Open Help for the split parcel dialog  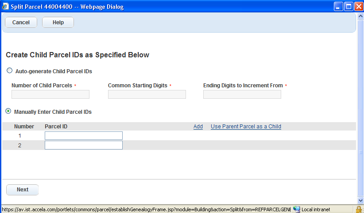(x=58, y=22)
